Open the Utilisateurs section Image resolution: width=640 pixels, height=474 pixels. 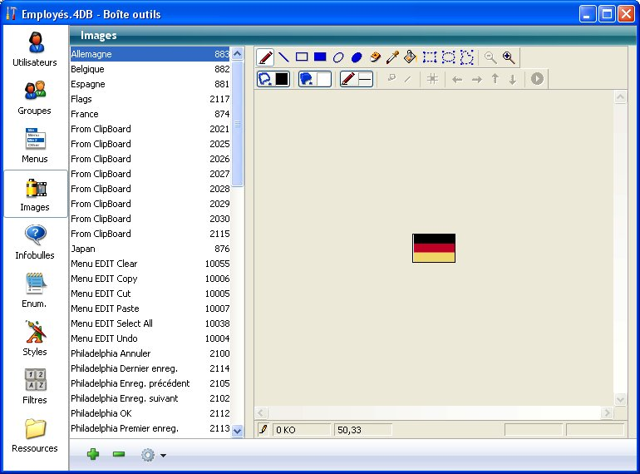(x=35, y=50)
